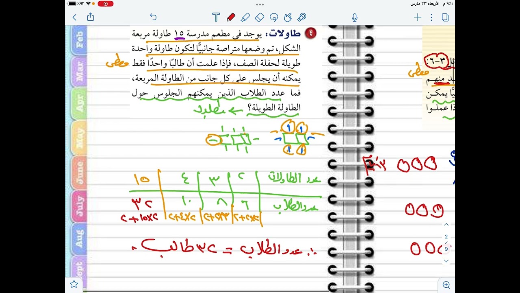Viewport: 520px width, 293px height.
Task: Open the vertical three-dot more menu
Action: (x=431, y=17)
